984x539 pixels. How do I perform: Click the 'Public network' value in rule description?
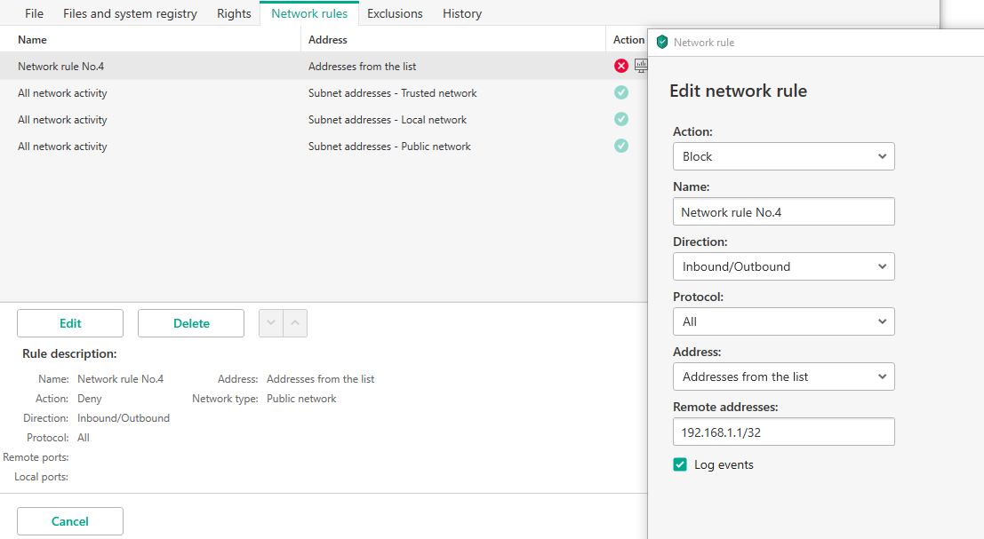[301, 399]
